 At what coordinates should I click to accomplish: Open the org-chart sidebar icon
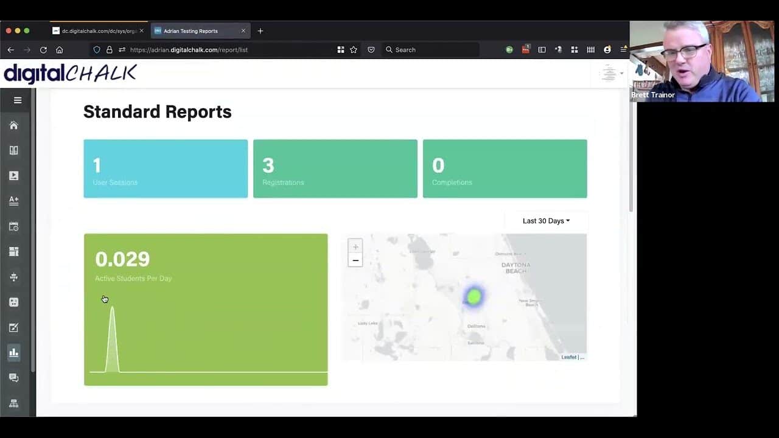[13, 403]
